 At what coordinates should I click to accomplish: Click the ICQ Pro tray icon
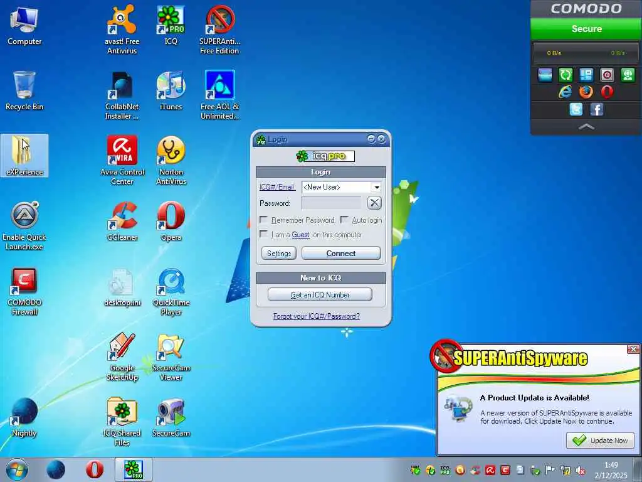[x=445, y=470]
